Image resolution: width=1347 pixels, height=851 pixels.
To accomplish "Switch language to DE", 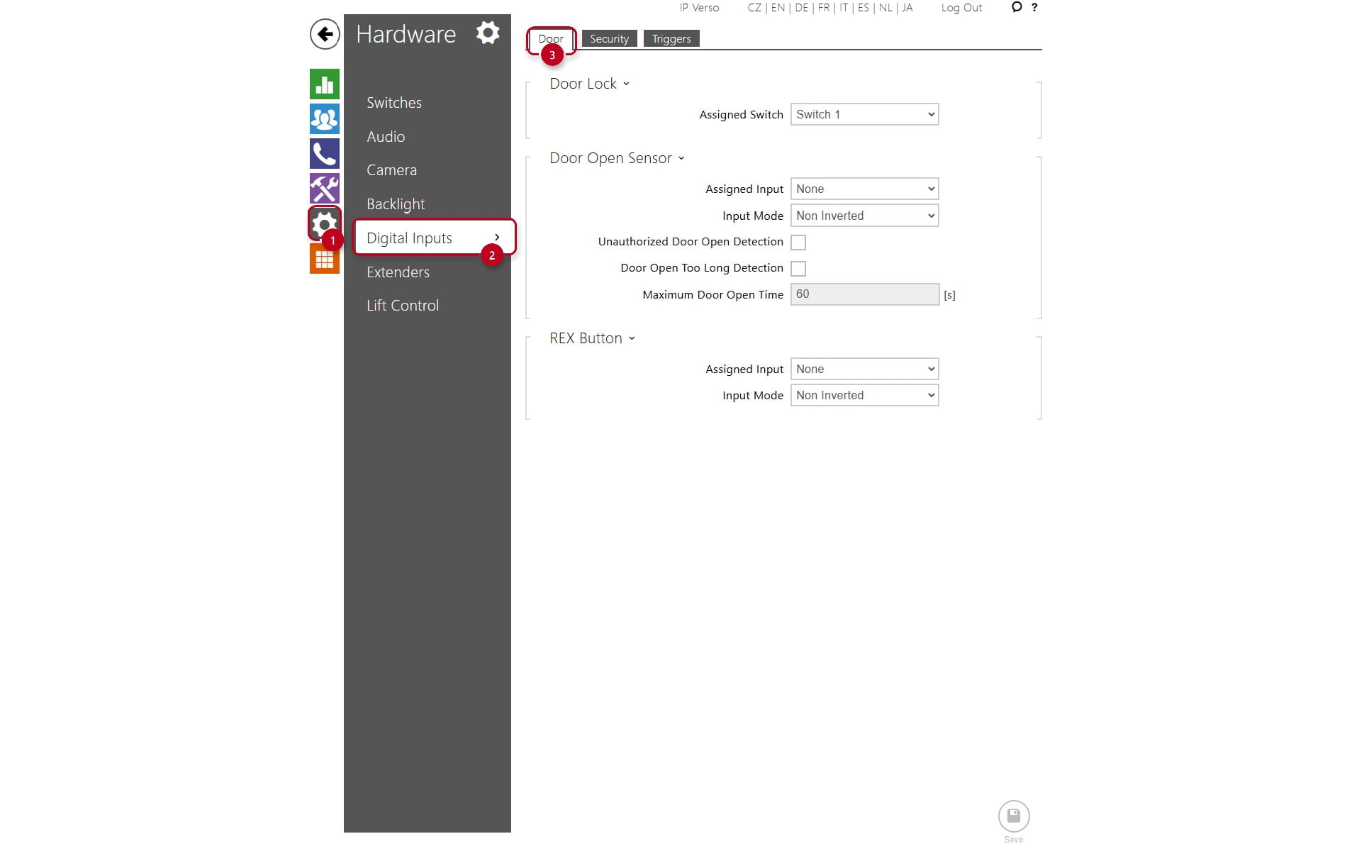I will click(x=801, y=8).
